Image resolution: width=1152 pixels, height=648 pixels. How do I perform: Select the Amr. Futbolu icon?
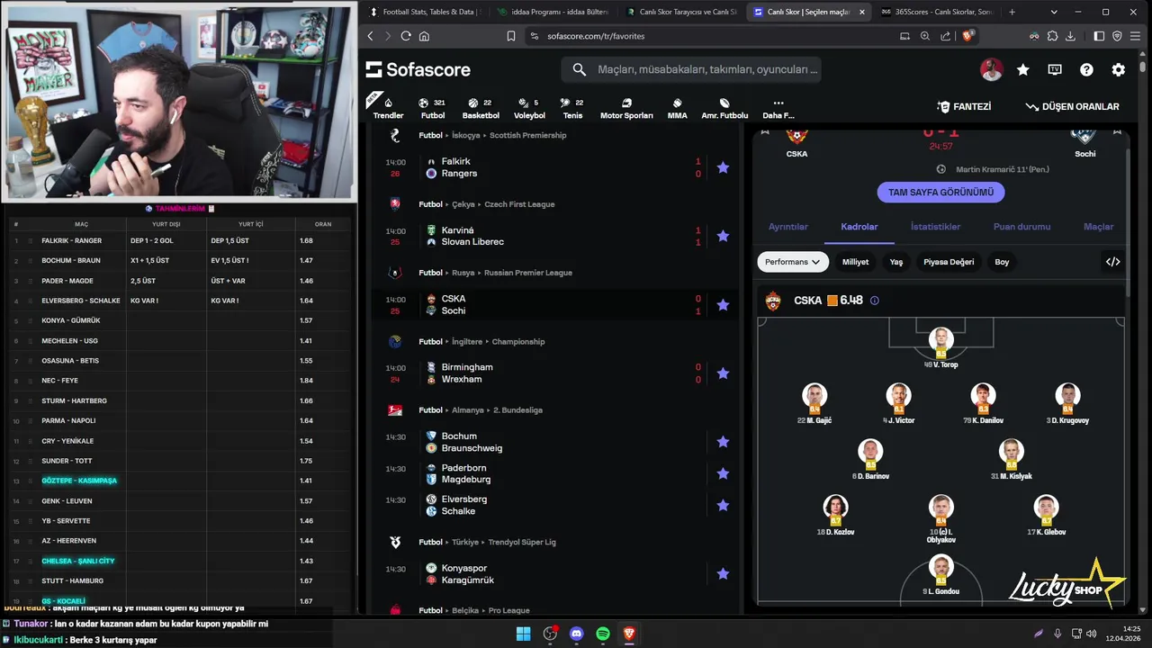click(724, 108)
